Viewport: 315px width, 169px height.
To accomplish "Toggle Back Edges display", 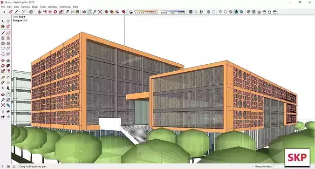I will point(214,12).
